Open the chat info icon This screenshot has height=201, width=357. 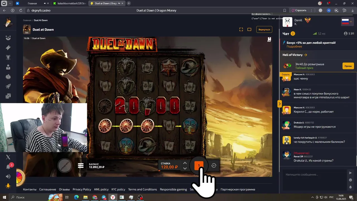pos(293,33)
